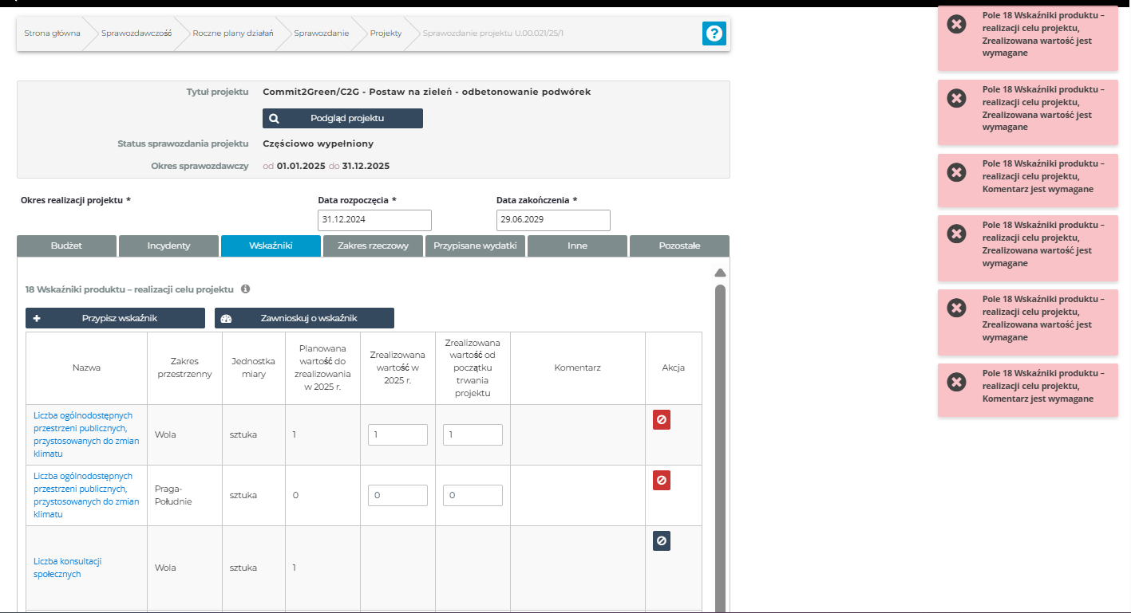Open the Przypisane wydatki tab
The height and width of the screenshot is (613, 1131).
pyautogui.click(x=475, y=246)
